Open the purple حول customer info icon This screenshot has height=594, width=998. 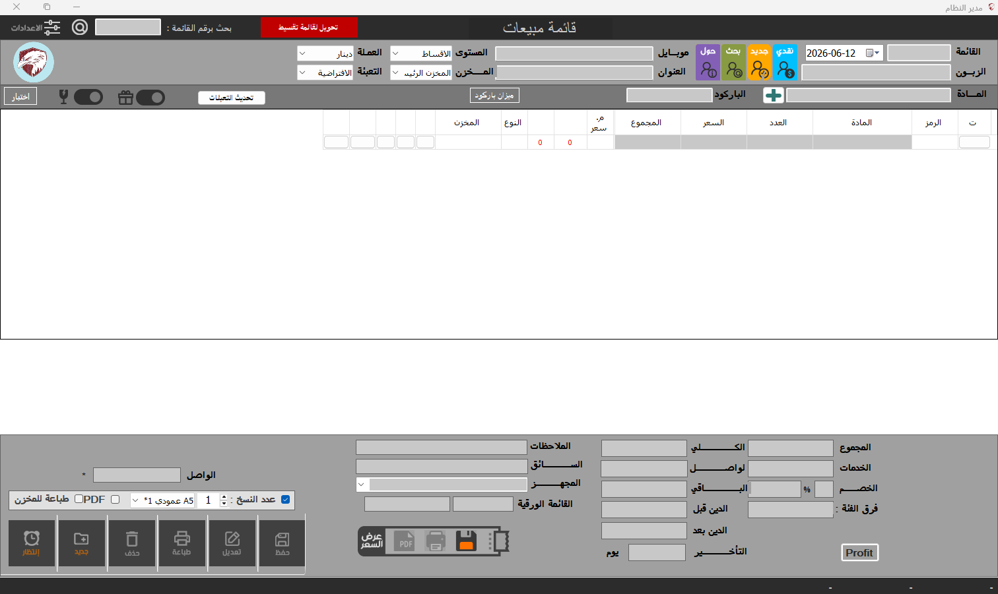pyautogui.click(x=708, y=63)
